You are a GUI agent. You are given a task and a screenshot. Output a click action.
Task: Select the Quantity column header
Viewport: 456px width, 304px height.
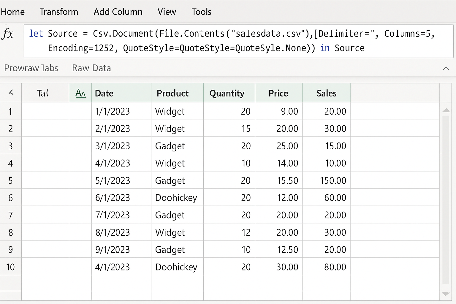pyautogui.click(x=229, y=93)
